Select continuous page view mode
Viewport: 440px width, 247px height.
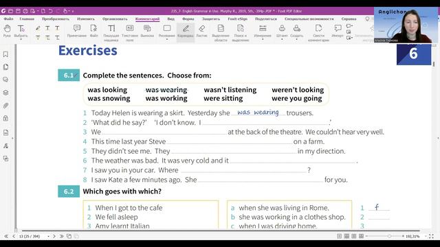tap(346, 236)
